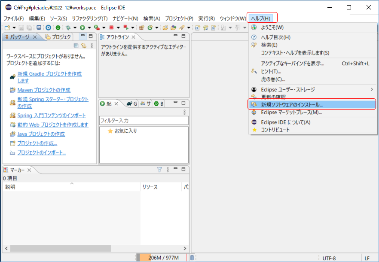This screenshot has width=379, height=262.
Task: Open the Run dropdown arrow
Action: 89,28
